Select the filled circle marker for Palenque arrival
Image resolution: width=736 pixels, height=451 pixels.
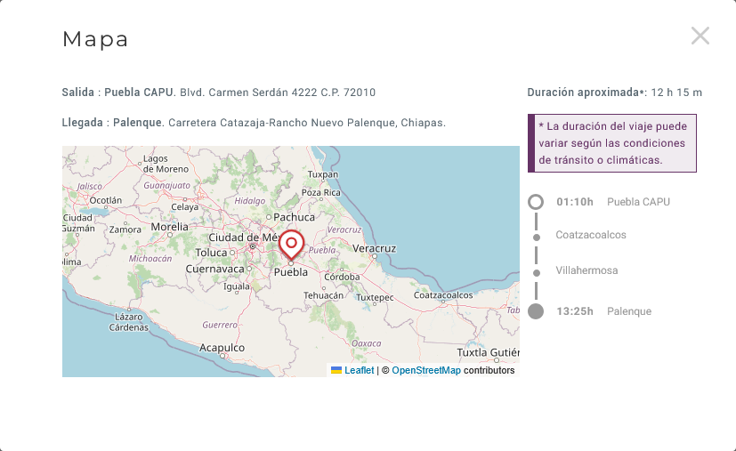click(x=536, y=311)
